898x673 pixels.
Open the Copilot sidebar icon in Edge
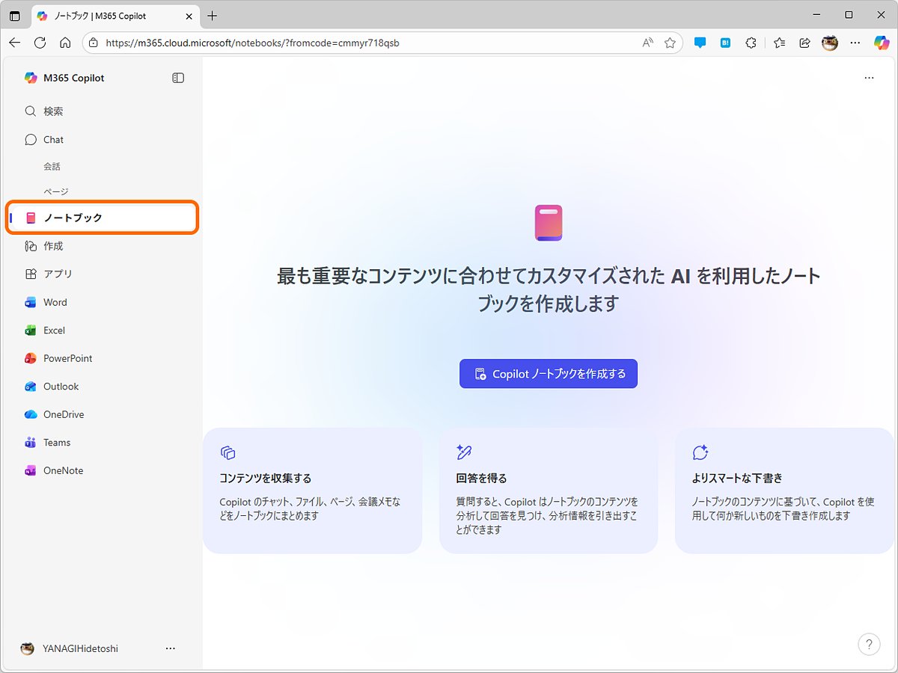(x=882, y=43)
